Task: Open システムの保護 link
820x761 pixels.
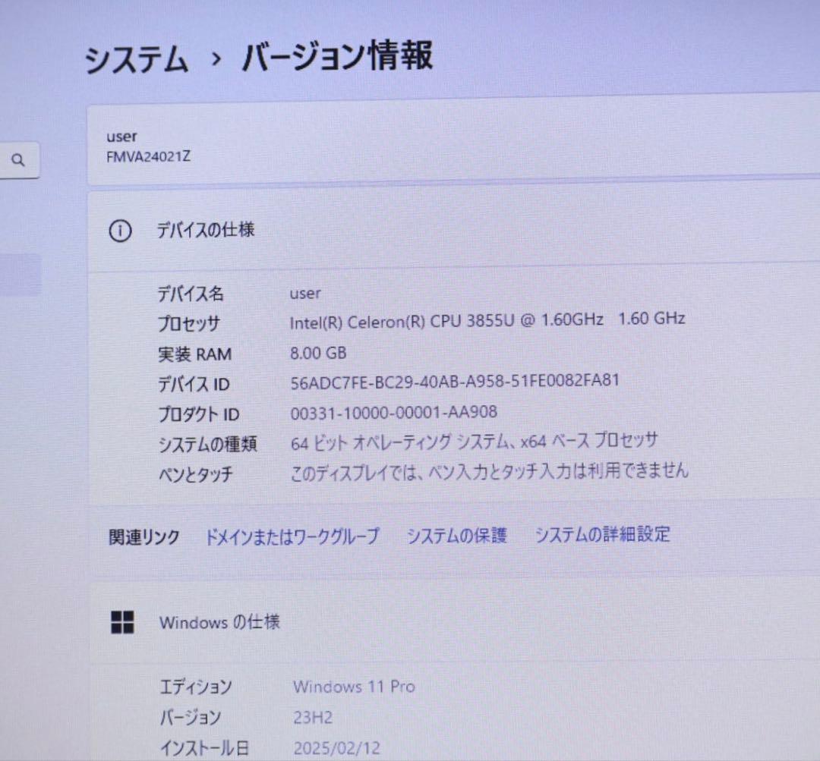Action: click(x=456, y=535)
